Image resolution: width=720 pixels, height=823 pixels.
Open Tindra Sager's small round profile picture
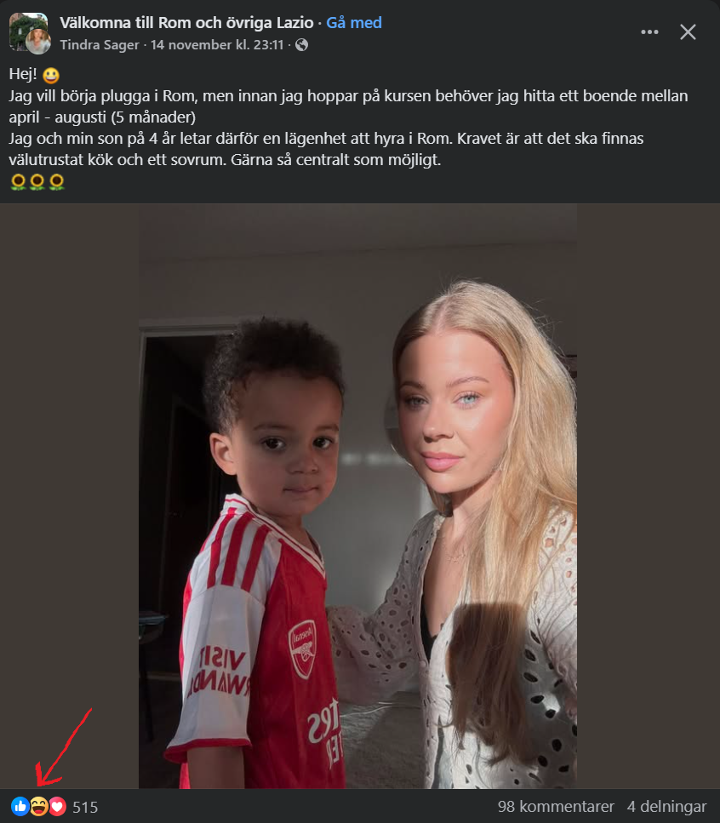click(38, 42)
